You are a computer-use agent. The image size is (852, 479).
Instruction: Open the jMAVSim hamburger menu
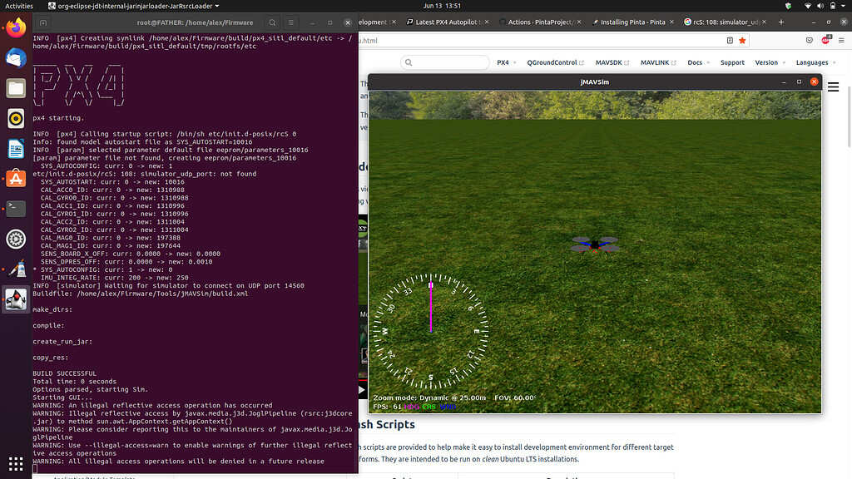pyautogui.click(x=833, y=86)
